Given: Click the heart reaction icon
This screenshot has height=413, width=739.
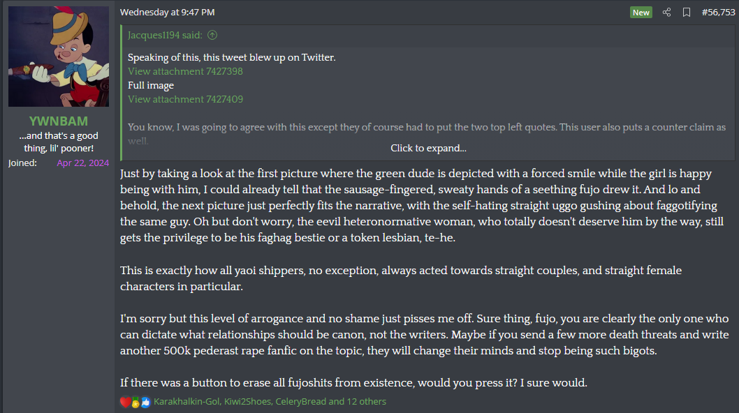Looking at the screenshot, I should [x=125, y=402].
